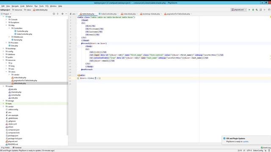Expand the bootstrap folder
The height and width of the screenshot is (152, 271).
pyautogui.click(x=3, y=49)
